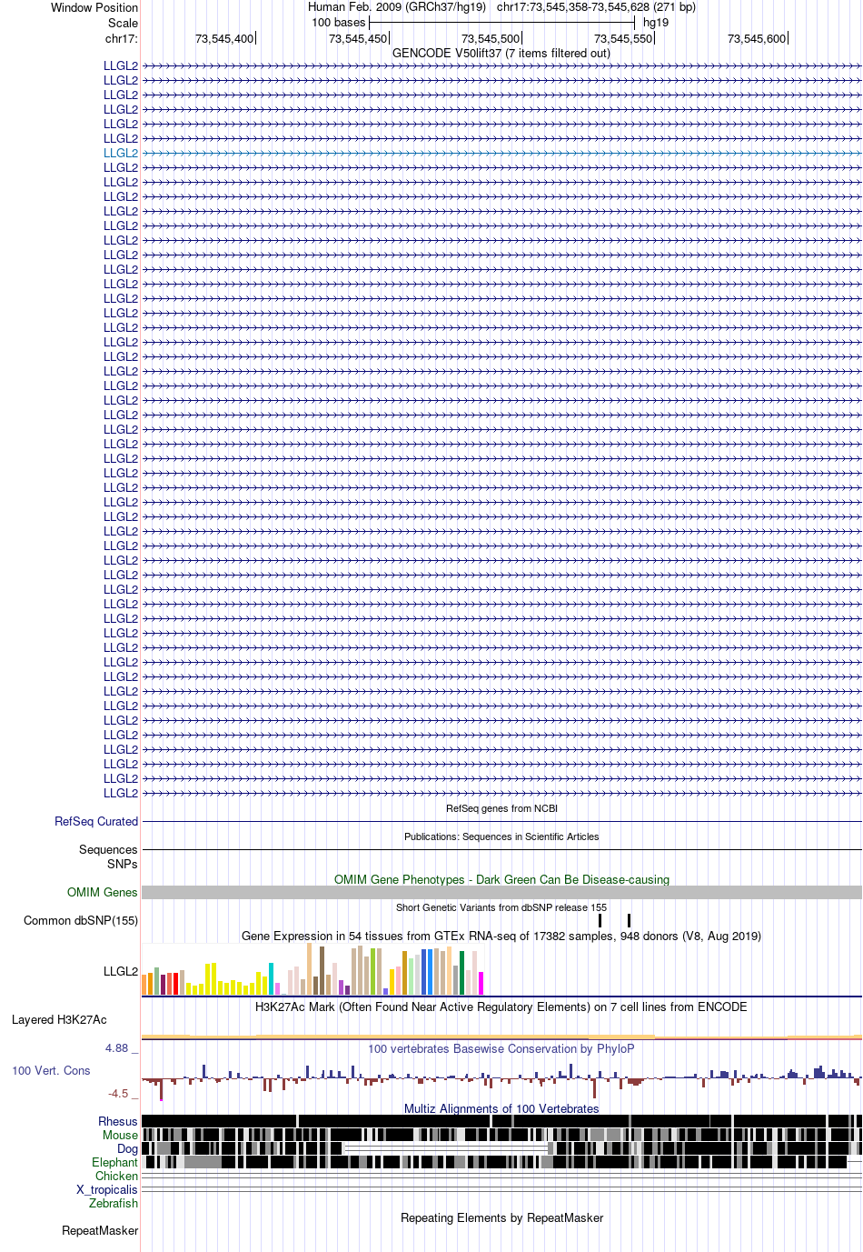Screen dimensions: 863x1252
Task: Click the Layered H3K27Ac track label
Action: click(59, 1019)
